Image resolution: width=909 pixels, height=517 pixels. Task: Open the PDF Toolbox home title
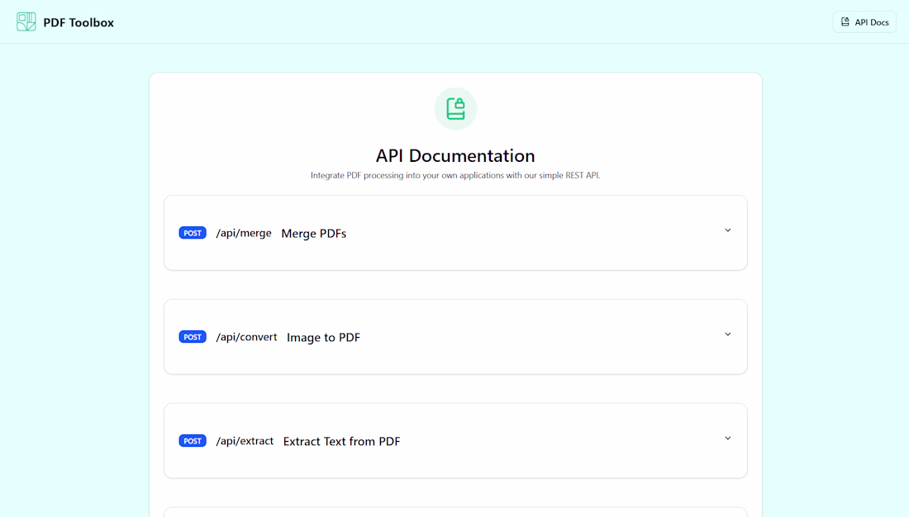(x=79, y=22)
